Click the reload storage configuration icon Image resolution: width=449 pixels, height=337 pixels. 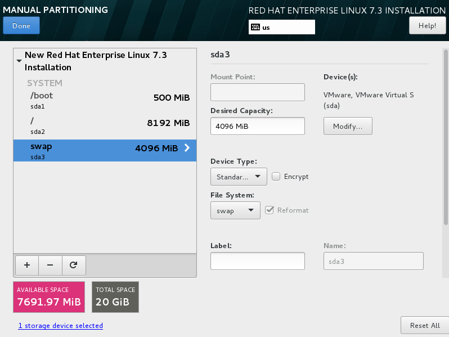pos(74,265)
